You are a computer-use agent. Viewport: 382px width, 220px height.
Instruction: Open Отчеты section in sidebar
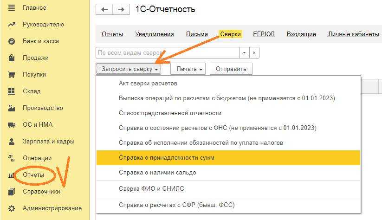tap(33, 175)
